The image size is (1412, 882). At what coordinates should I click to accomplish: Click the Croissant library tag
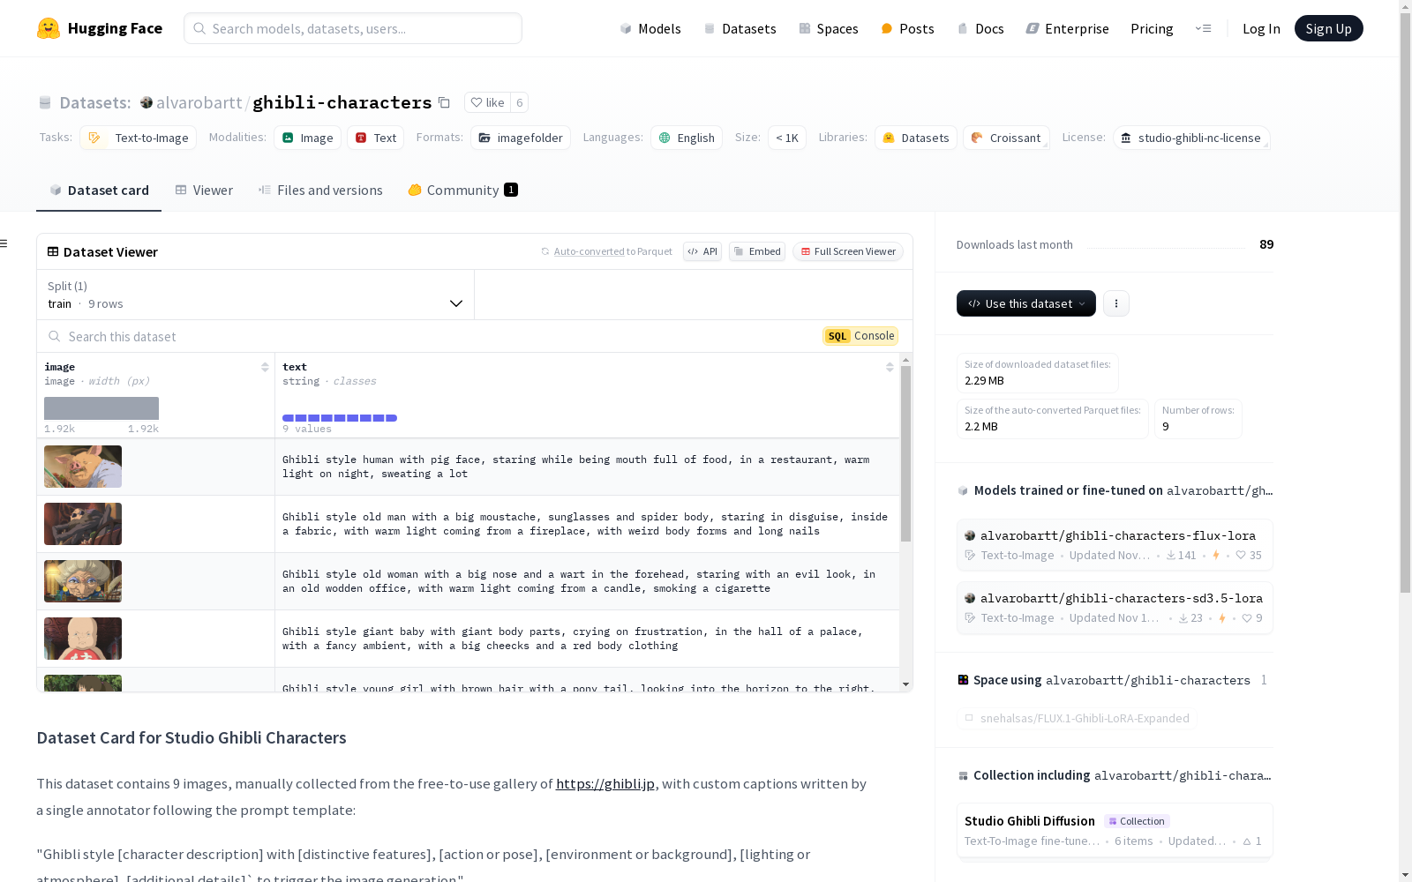pos(1006,138)
